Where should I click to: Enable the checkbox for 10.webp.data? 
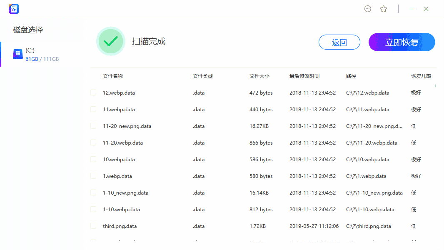coord(93,159)
